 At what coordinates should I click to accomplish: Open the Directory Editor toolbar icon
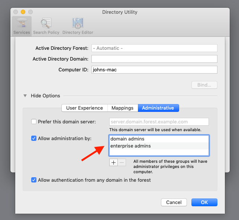tap(78, 26)
